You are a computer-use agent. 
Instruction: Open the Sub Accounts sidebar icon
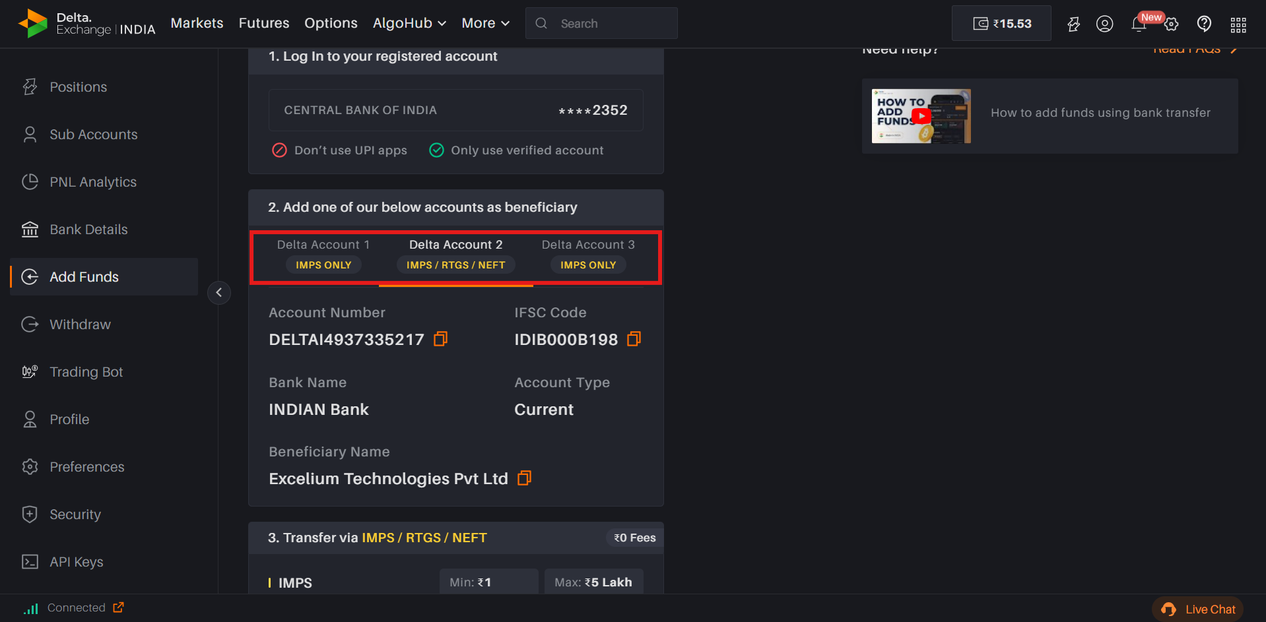(30, 135)
